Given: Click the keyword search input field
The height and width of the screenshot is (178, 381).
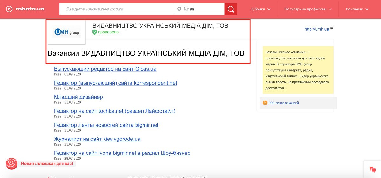Looking at the screenshot, I should point(117,9).
